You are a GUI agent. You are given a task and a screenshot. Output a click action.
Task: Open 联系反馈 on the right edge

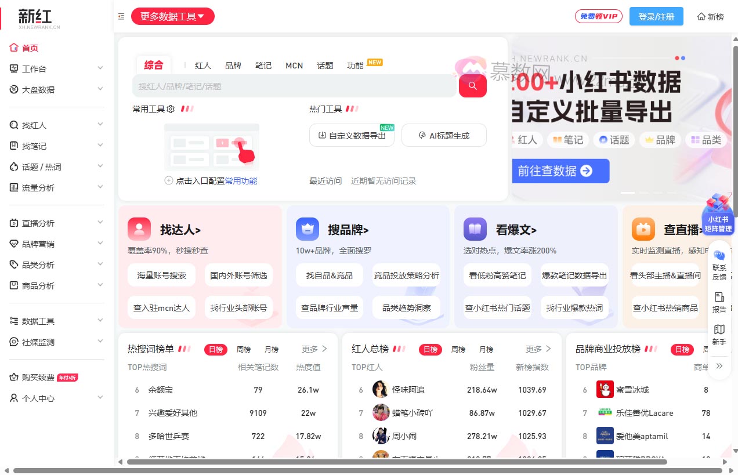click(x=719, y=262)
